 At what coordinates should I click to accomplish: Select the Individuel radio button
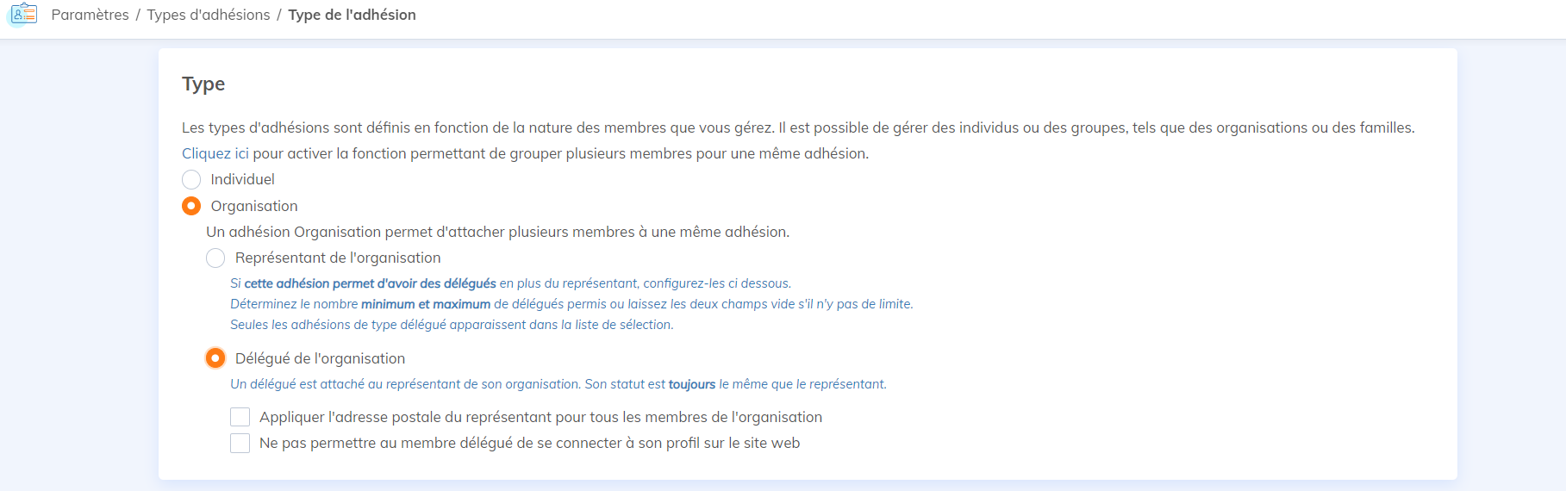191,179
